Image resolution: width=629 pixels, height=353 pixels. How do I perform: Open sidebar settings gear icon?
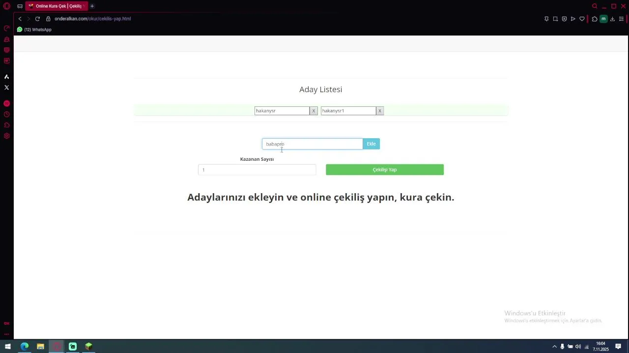[x=7, y=136]
